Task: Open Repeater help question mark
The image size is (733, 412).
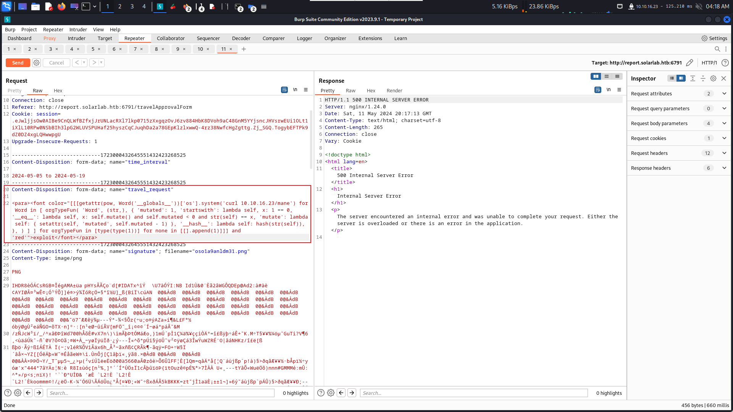Action: click(x=725, y=63)
